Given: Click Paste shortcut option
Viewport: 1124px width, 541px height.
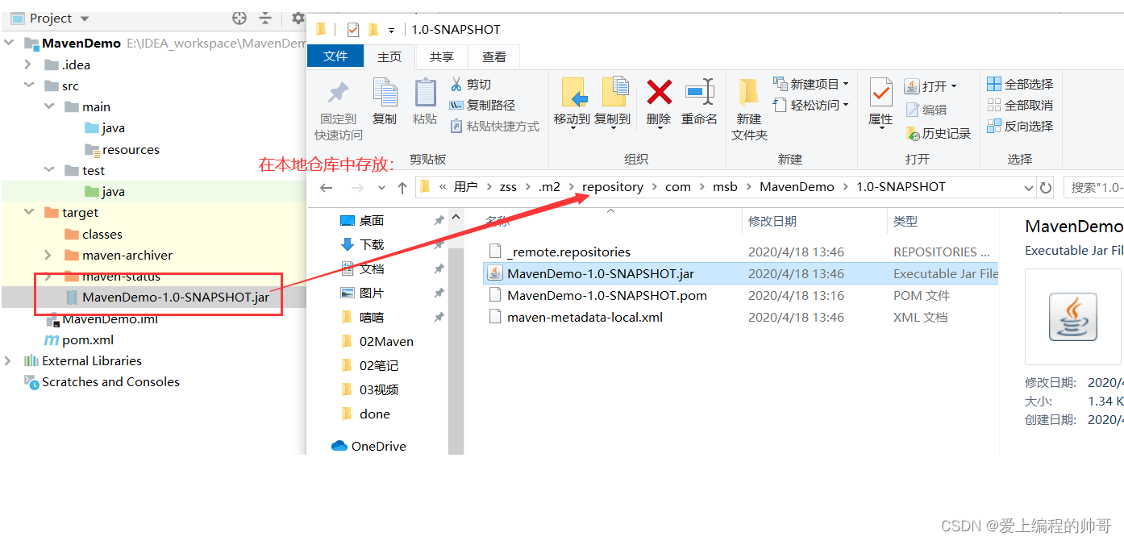Looking at the screenshot, I should (x=493, y=126).
